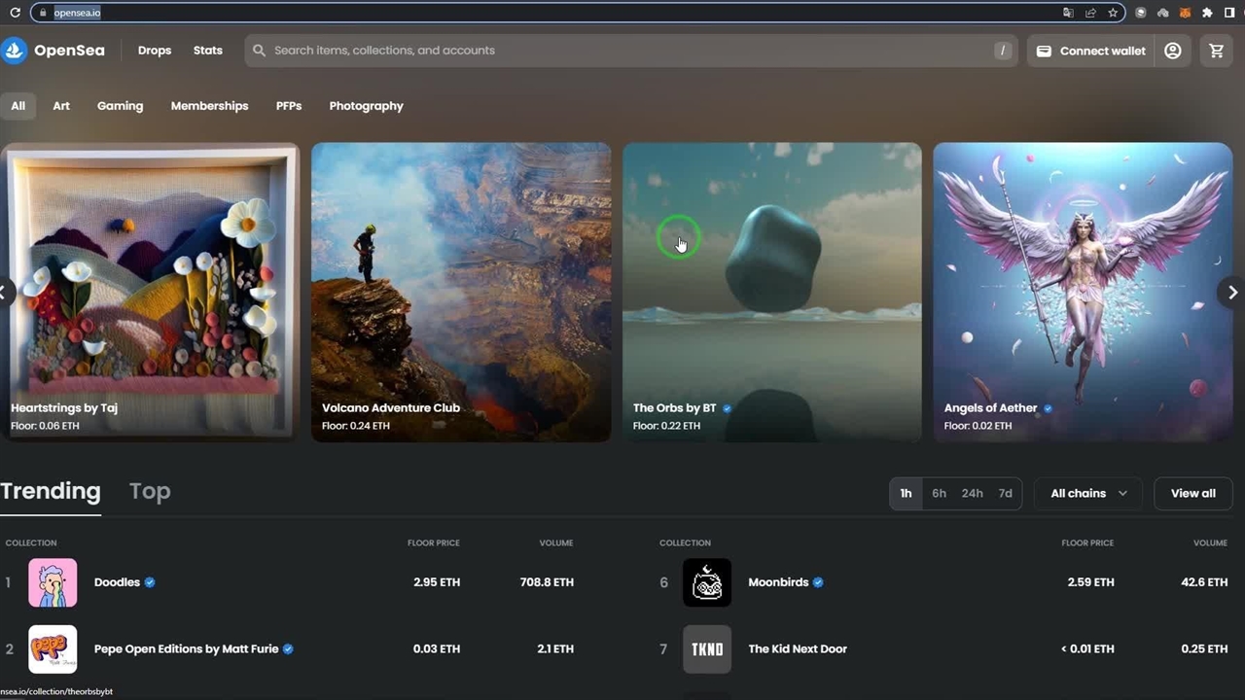Open the Volcano Adventure Club card

click(x=461, y=292)
